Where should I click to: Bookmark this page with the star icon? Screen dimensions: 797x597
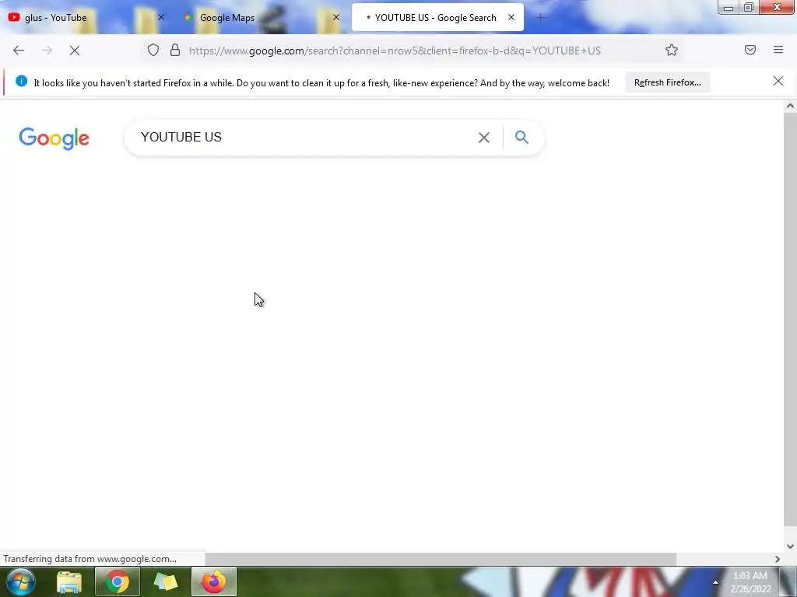[672, 50]
